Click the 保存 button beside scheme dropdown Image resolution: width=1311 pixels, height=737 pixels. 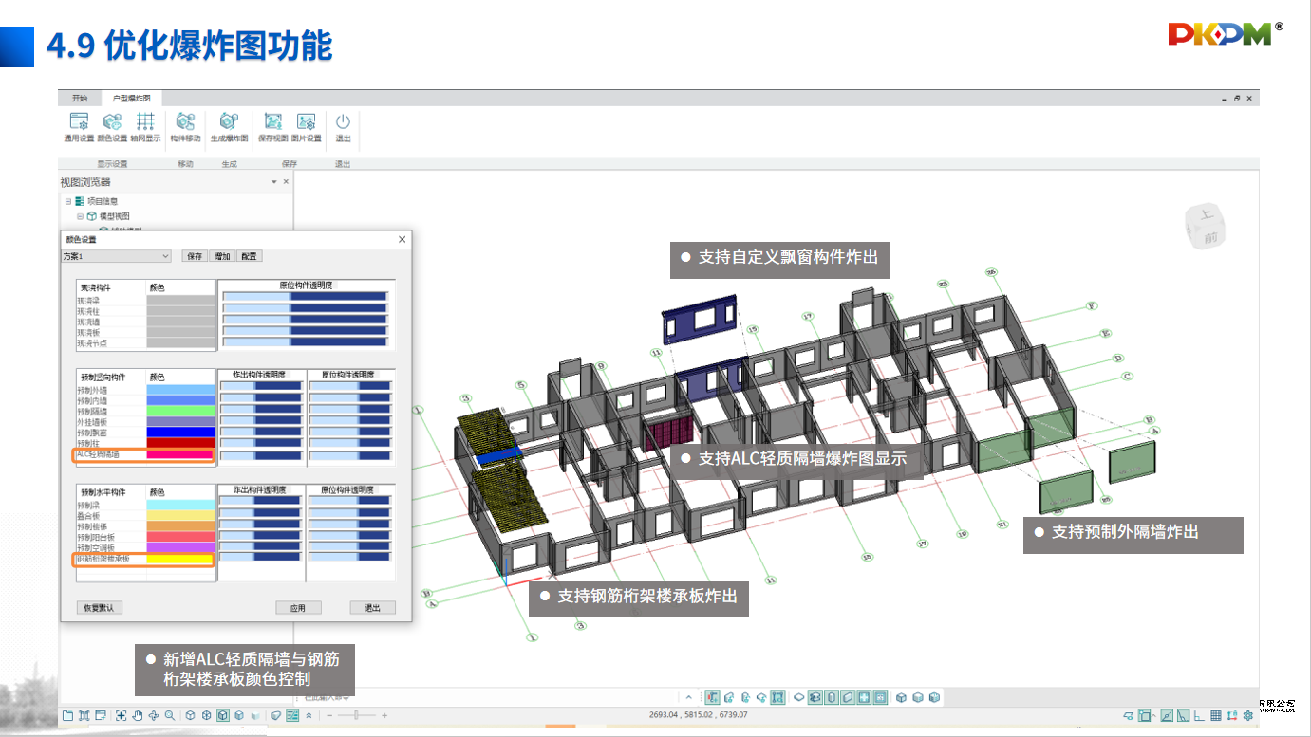click(195, 256)
